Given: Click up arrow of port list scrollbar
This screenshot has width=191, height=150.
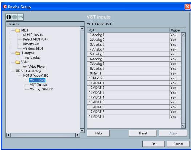Looking at the screenshot, I should 183,35.
